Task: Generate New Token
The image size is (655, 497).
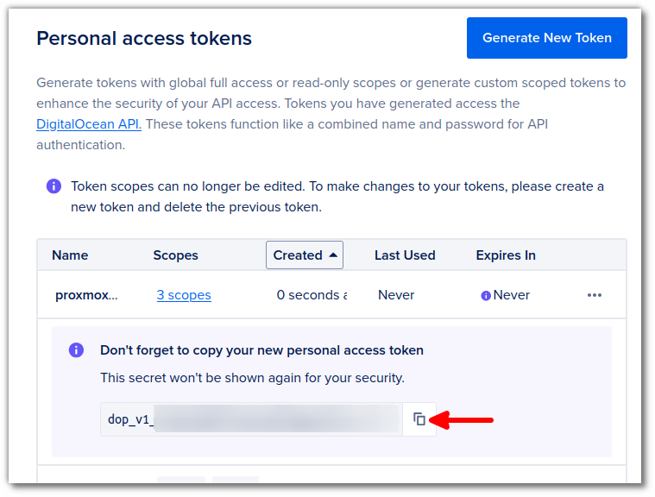Action: coord(546,38)
